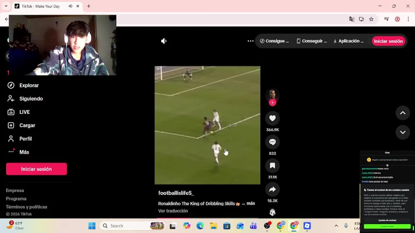Open weather widget showing 63°F
Screen dimensions: 415x233
[16, 226]
